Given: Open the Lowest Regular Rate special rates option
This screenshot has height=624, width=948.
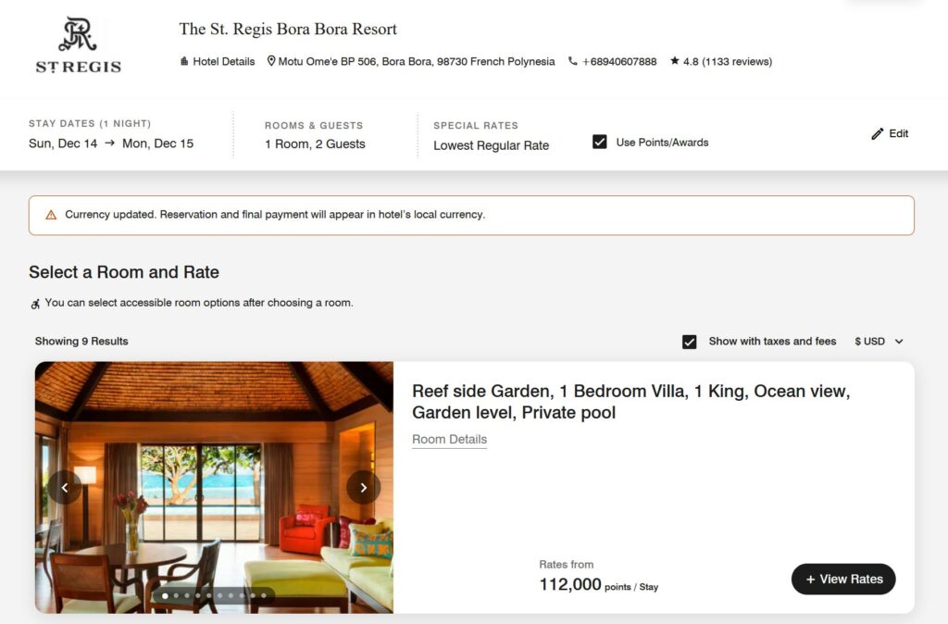Looking at the screenshot, I should [491, 145].
